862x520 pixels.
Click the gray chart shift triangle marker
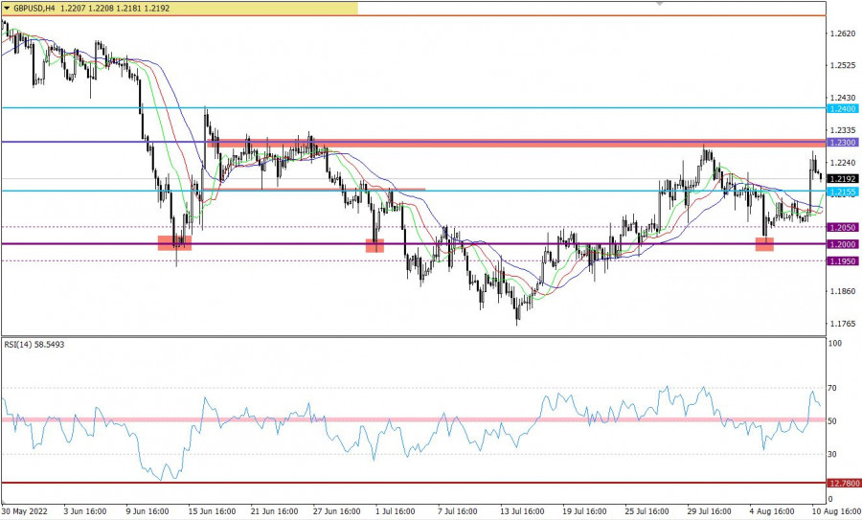(x=659, y=4)
